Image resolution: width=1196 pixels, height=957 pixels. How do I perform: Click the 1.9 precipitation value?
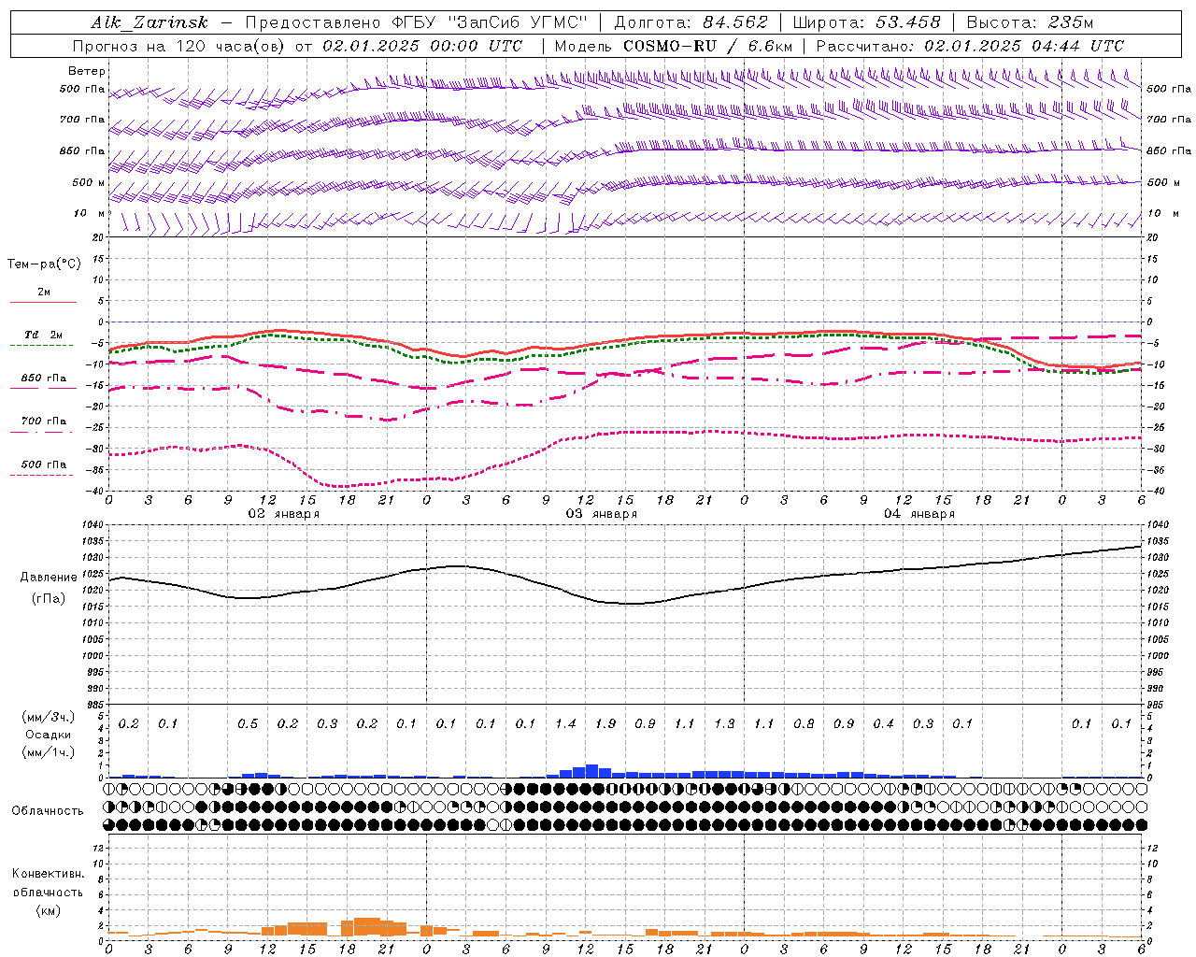pos(605,724)
